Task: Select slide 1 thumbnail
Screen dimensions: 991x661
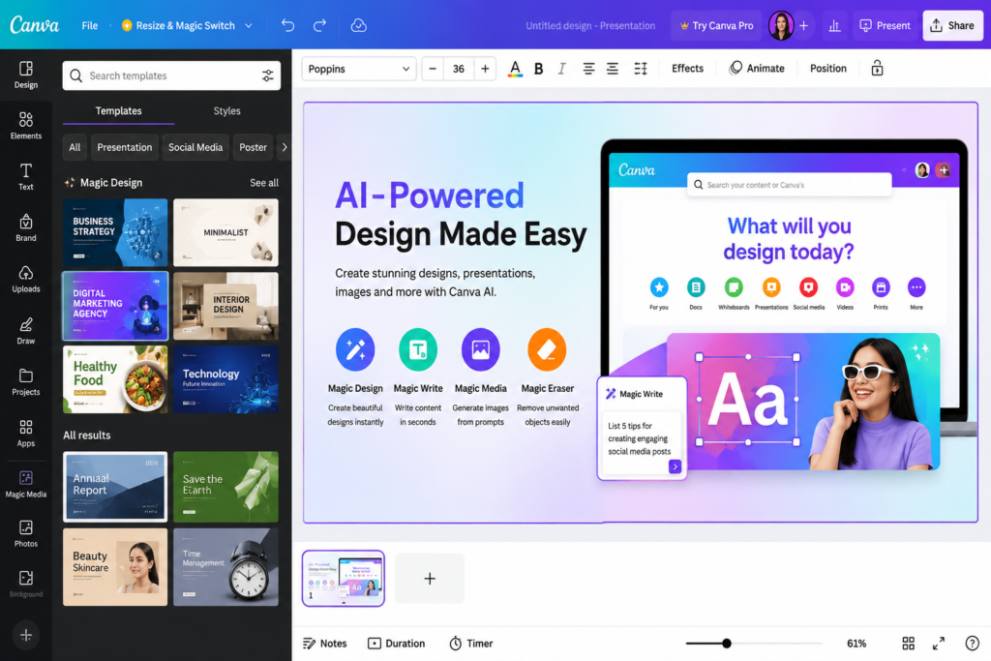Action: (344, 578)
